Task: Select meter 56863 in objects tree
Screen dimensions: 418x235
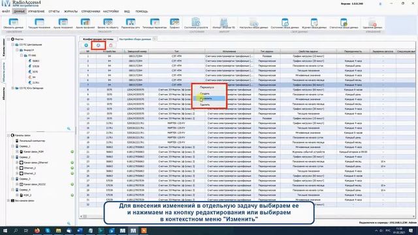Action: coord(36,61)
